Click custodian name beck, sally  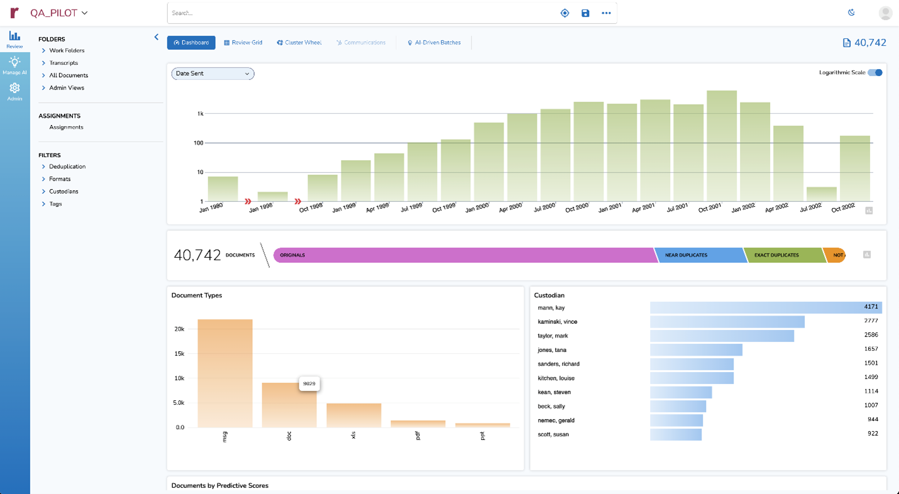pyautogui.click(x=551, y=406)
